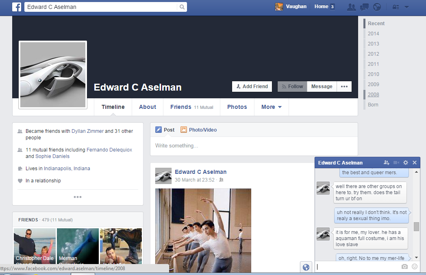
Task: Jump to 2011 in timeline navigation
Action: click(373, 64)
